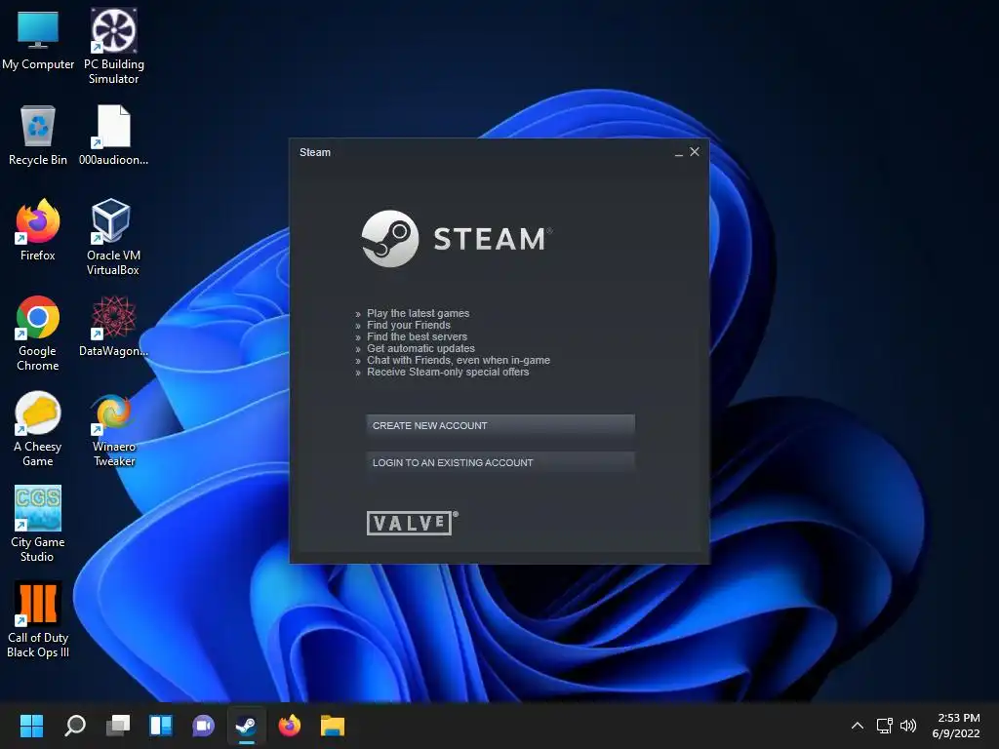Open File Explorer from the taskbar
This screenshot has height=749, width=999.
[333, 726]
